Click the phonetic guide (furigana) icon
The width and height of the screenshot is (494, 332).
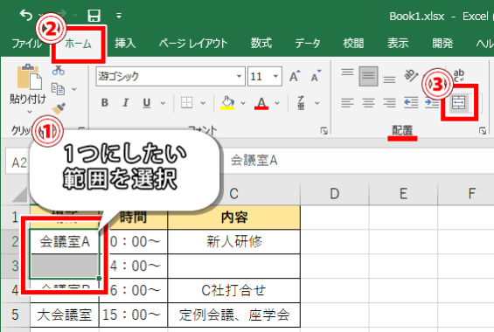(301, 103)
